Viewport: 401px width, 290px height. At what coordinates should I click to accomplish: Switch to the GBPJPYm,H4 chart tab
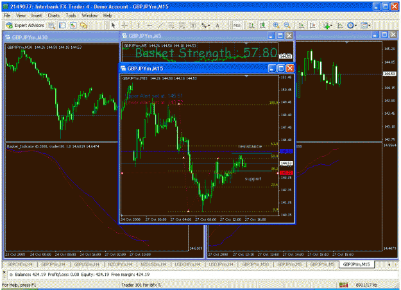(53, 264)
